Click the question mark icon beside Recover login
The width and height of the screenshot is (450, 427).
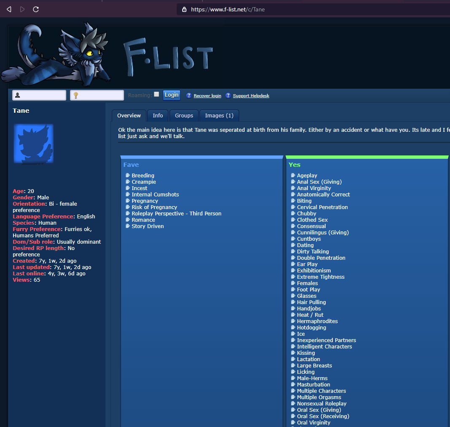click(x=189, y=96)
